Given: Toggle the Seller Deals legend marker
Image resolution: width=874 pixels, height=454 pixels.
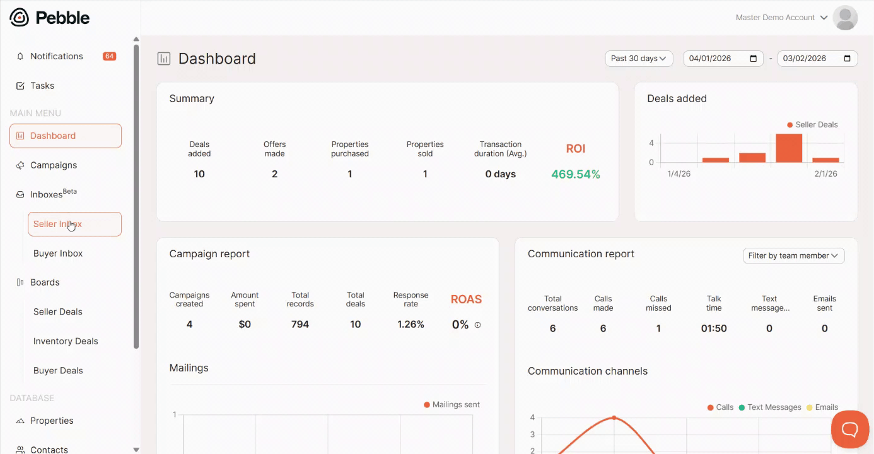Looking at the screenshot, I should [790, 125].
